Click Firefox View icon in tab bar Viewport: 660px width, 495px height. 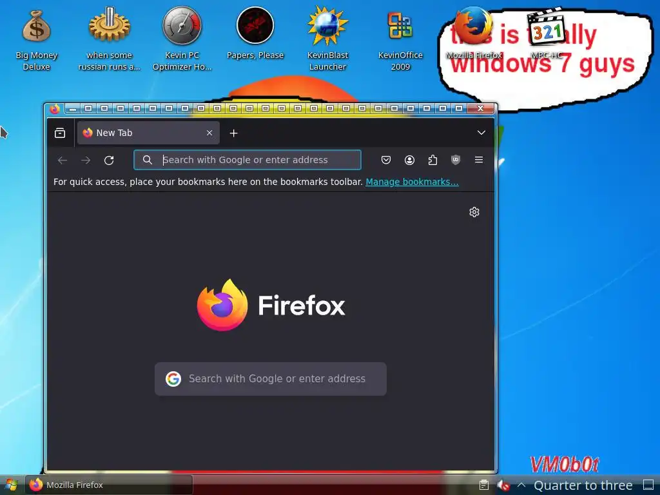[60, 133]
